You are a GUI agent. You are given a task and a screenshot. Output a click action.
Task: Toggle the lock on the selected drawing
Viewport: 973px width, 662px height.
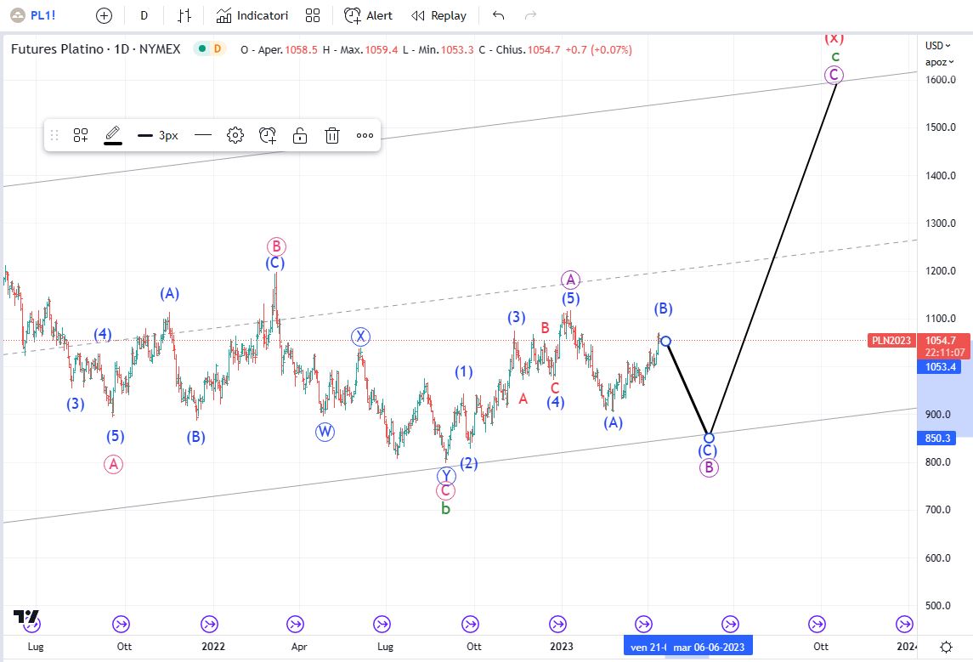pos(300,135)
